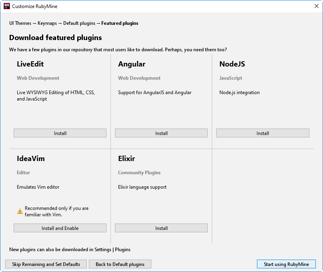Click 'Recommended only if you are familiar' warning
This screenshot has height=272, width=323.
[x=57, y=212]
